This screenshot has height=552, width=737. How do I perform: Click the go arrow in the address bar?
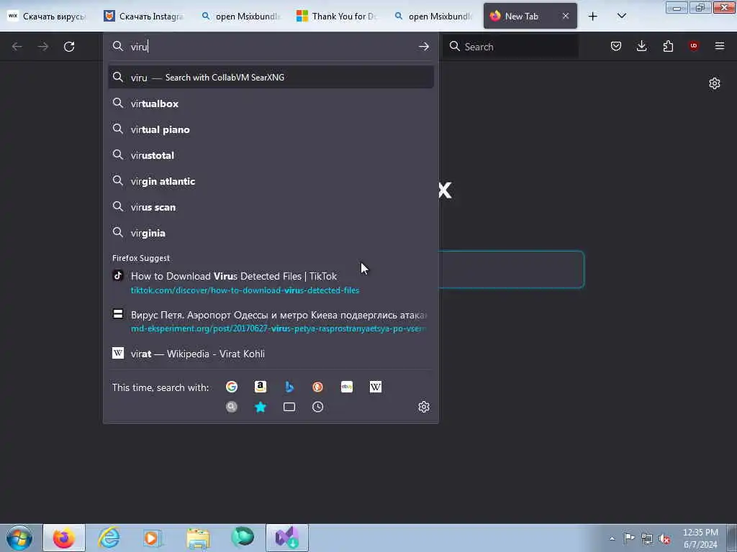pos(423,47)
